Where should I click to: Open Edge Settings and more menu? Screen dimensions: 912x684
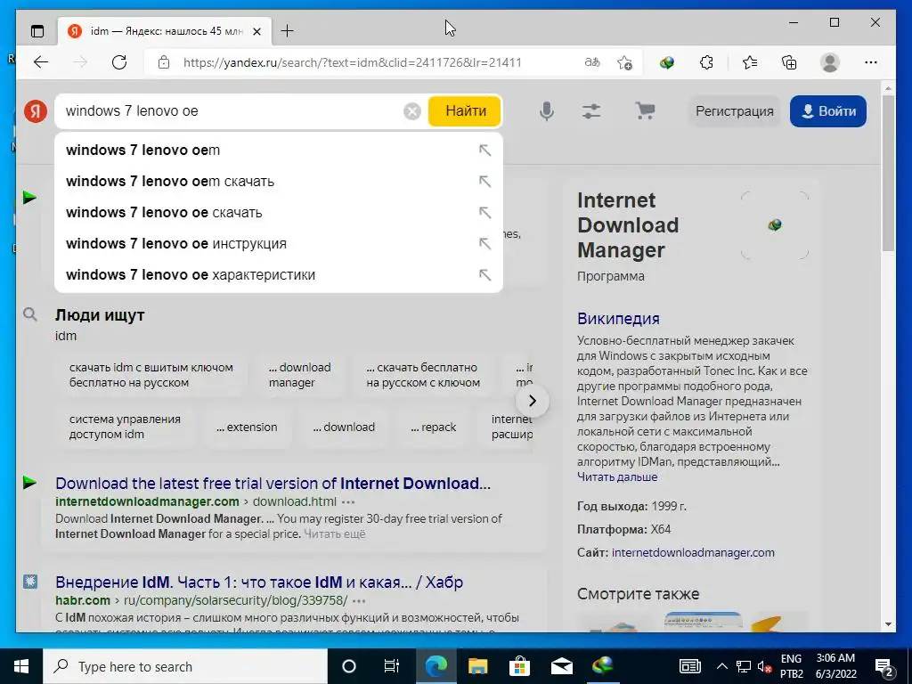coord(871,62)
